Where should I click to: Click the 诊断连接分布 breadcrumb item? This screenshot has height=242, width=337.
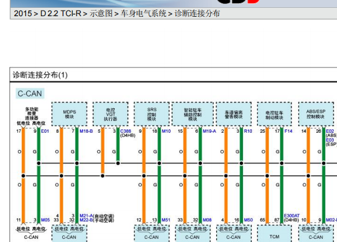pyautogui.click(x=197, y=13)
